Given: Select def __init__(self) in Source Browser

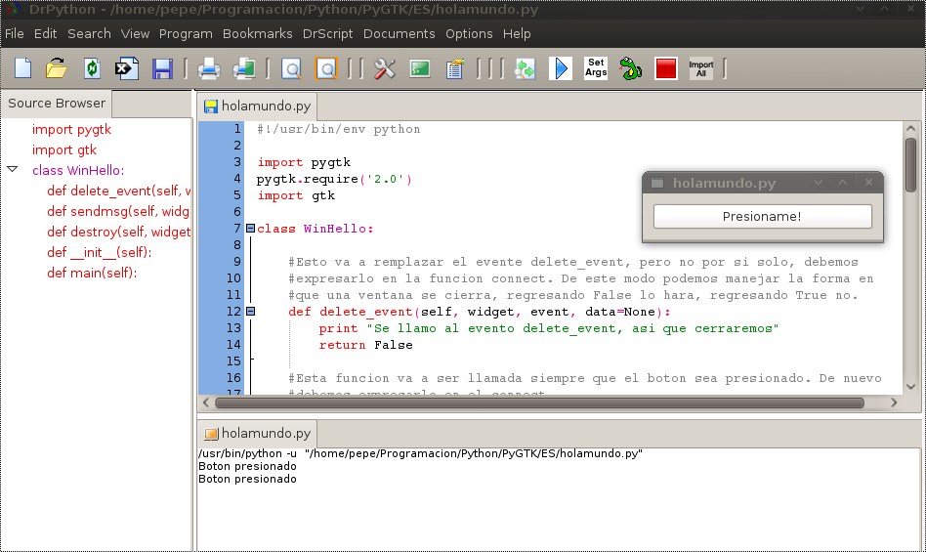Looking at the screenshot, I should (100, 252).
